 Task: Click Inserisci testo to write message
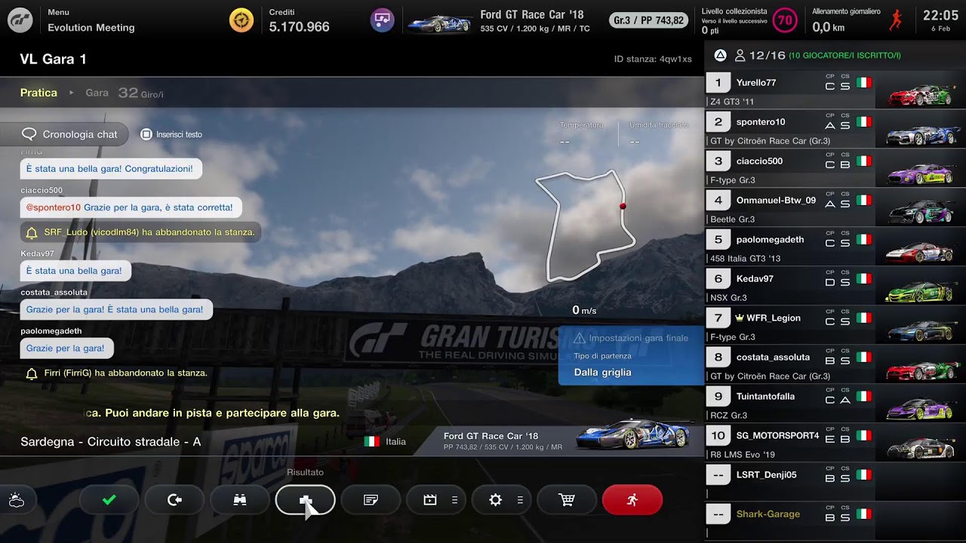(172, 134)
